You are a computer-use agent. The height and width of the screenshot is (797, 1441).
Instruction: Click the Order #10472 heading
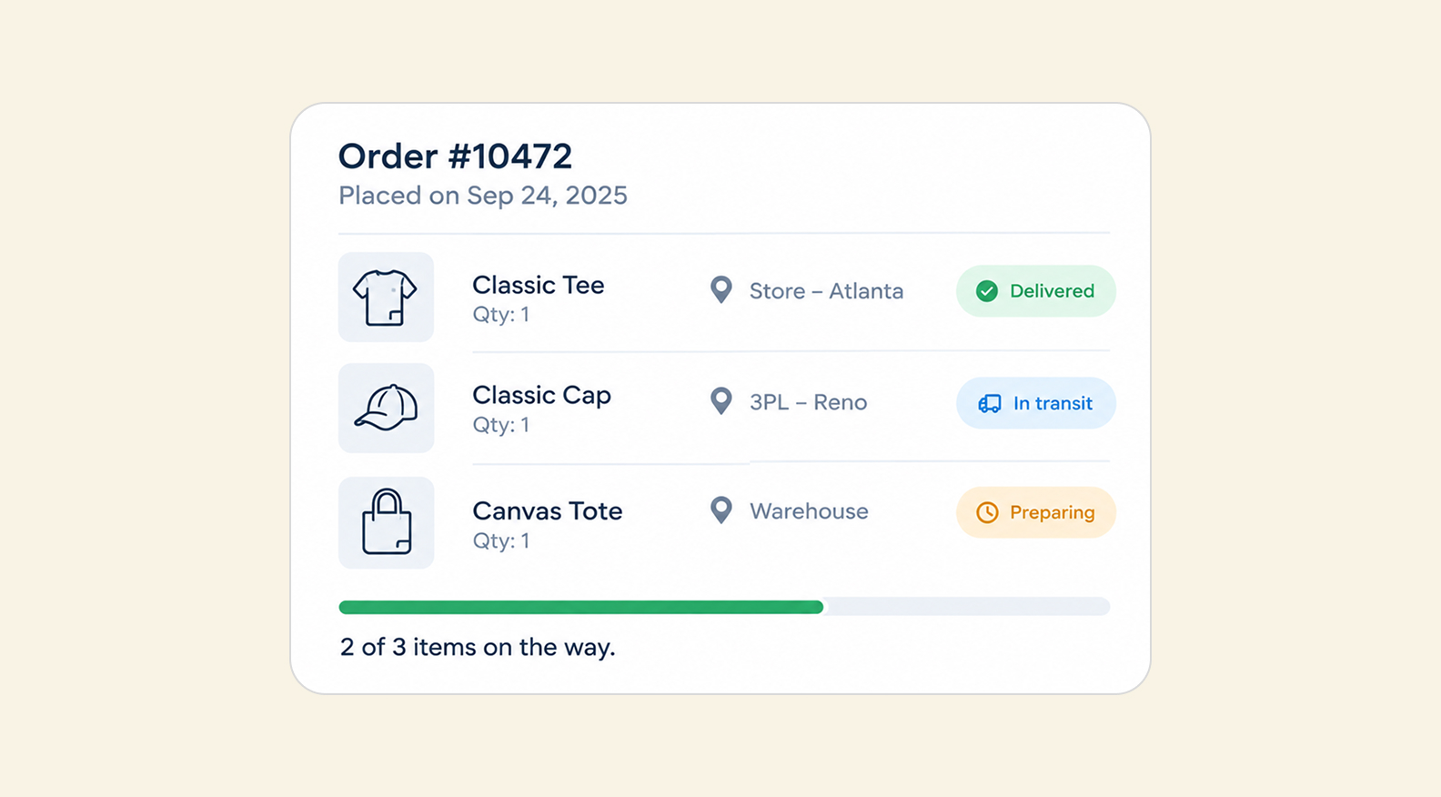(x=455, y=156)
